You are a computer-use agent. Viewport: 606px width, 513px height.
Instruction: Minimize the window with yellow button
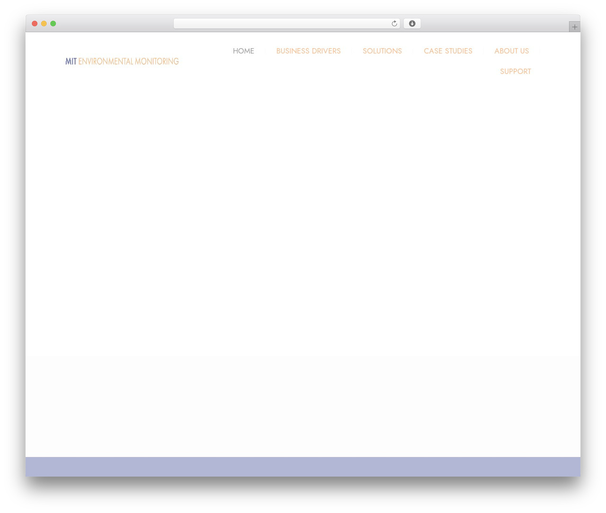44,24
